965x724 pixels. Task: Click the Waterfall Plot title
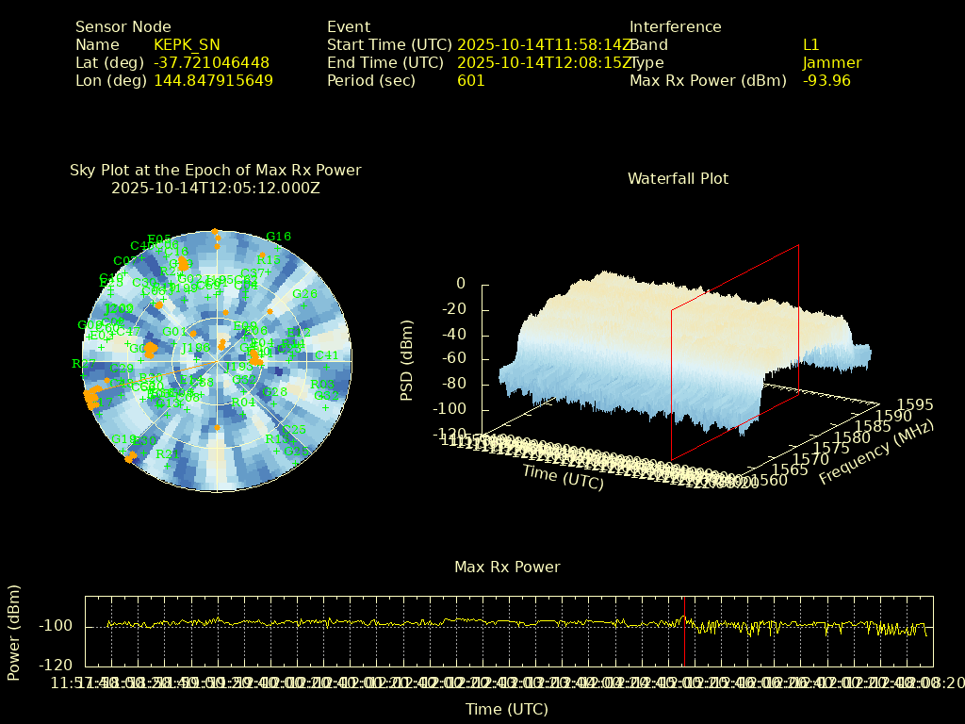[x=678, y=178]
